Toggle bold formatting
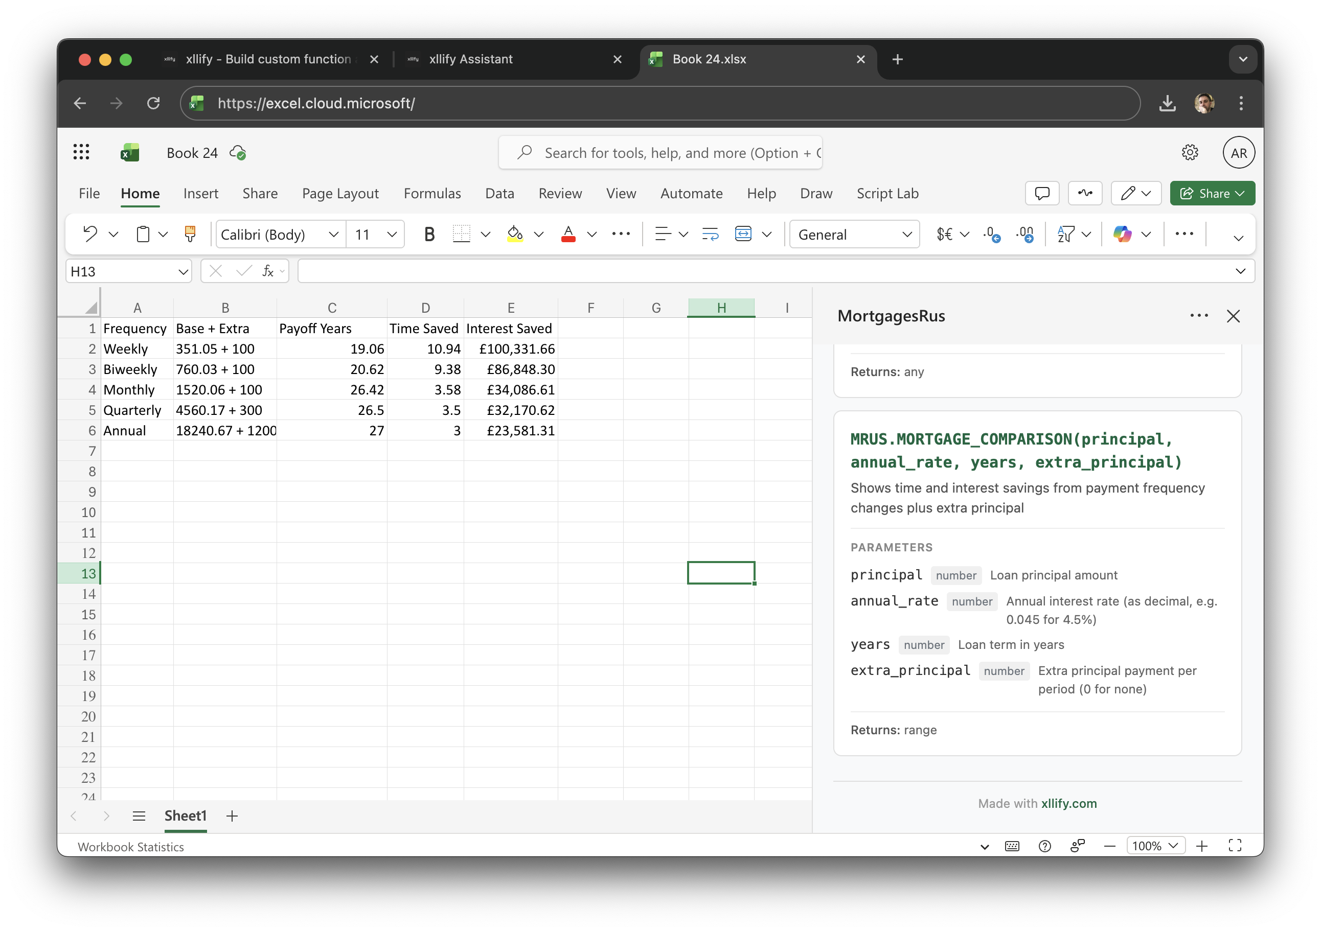1321x932 pixels. click(429, 234)
